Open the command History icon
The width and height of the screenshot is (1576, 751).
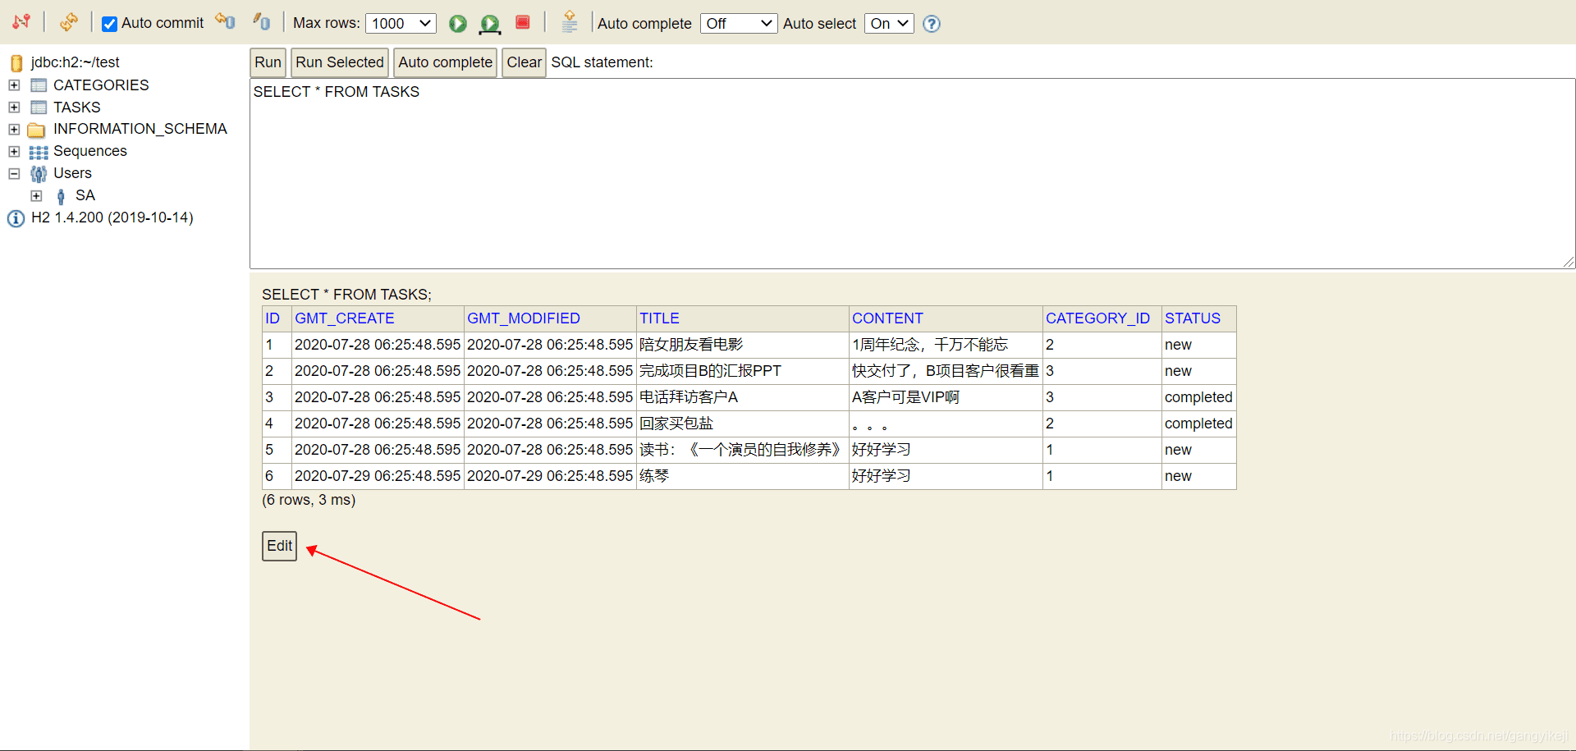[570, 22]
